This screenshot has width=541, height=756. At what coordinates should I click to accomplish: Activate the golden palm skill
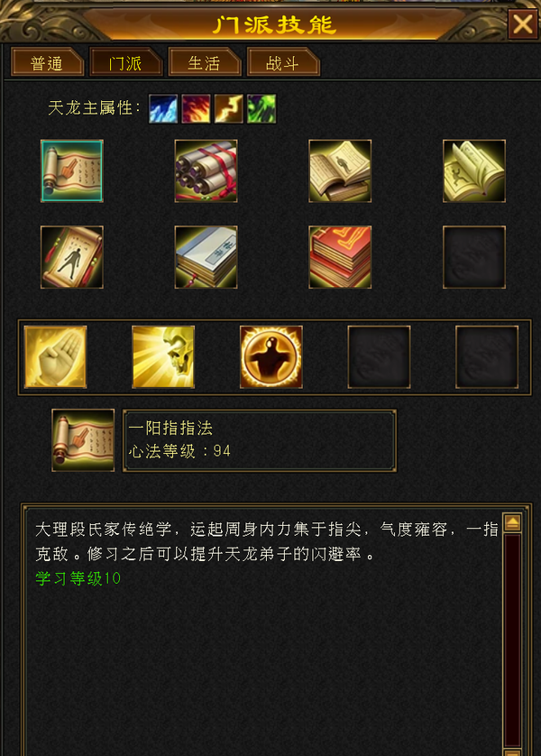55,356
